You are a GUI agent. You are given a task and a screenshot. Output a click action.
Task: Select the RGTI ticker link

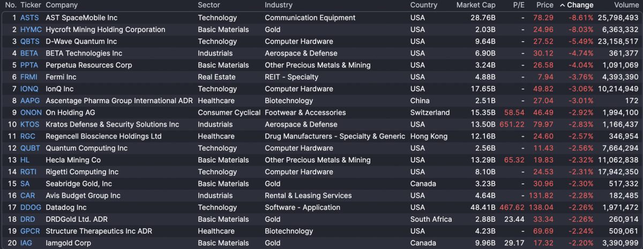click(x=28, y=172)
